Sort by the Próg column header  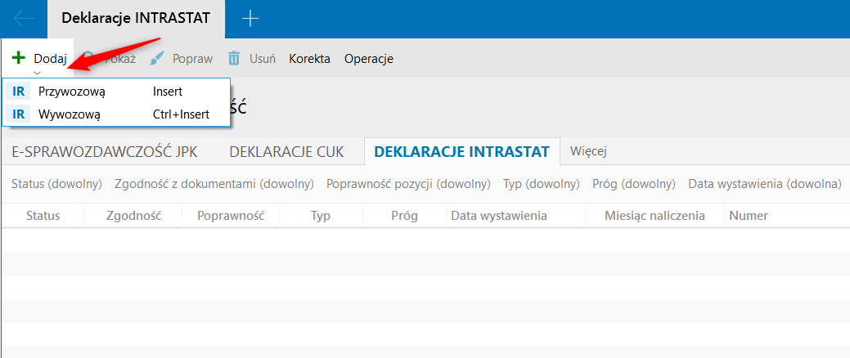click(404, 216)
